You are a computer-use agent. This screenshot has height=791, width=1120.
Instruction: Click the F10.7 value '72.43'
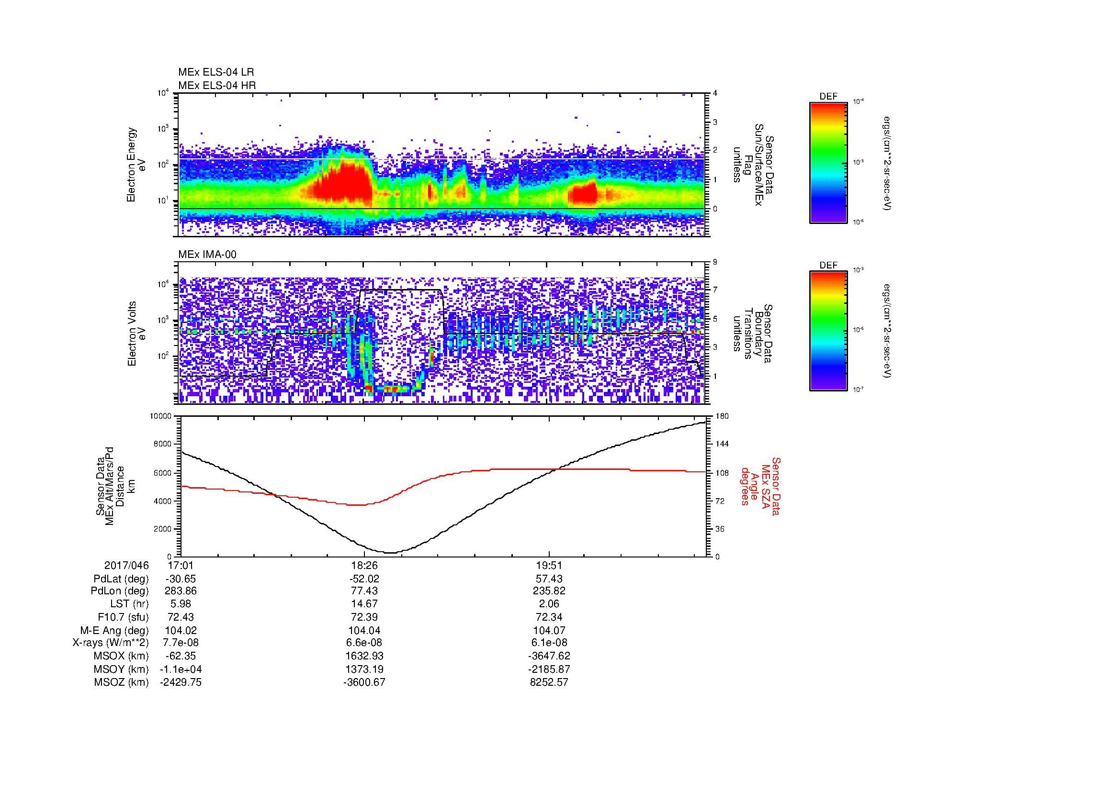[x=181, y=617]
